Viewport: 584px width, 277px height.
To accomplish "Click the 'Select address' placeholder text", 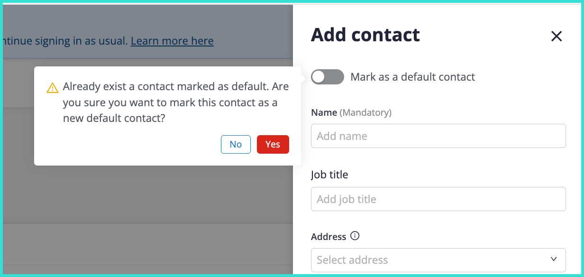I will [352, 260].
